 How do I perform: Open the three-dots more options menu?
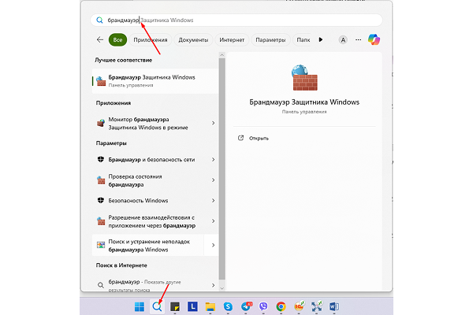(358, 40)
